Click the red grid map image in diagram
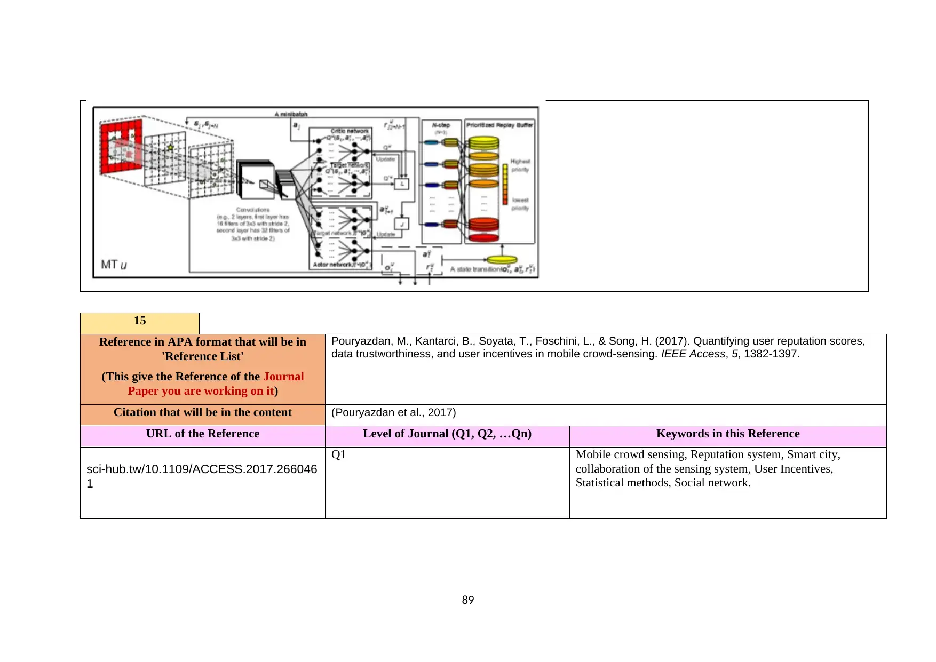 tap(122, 146)
